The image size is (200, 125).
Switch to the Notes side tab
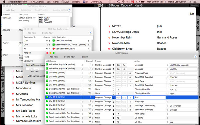[198, 46]
